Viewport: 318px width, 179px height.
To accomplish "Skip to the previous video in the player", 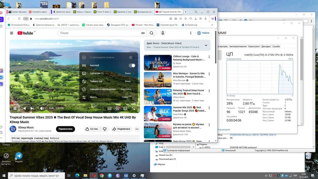I will click(24, 108).
